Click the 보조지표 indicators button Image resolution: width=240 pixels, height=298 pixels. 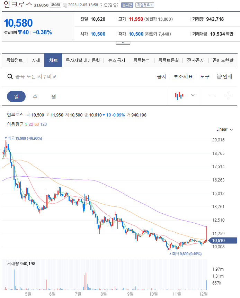(183, 76)
